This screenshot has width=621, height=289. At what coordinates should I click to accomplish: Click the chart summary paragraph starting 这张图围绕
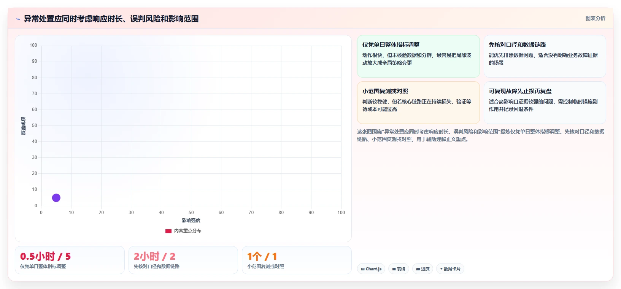pos(481,135)
